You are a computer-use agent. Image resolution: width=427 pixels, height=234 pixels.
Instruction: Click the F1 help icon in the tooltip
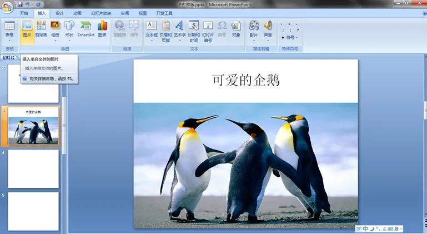[x=25, y=78]
